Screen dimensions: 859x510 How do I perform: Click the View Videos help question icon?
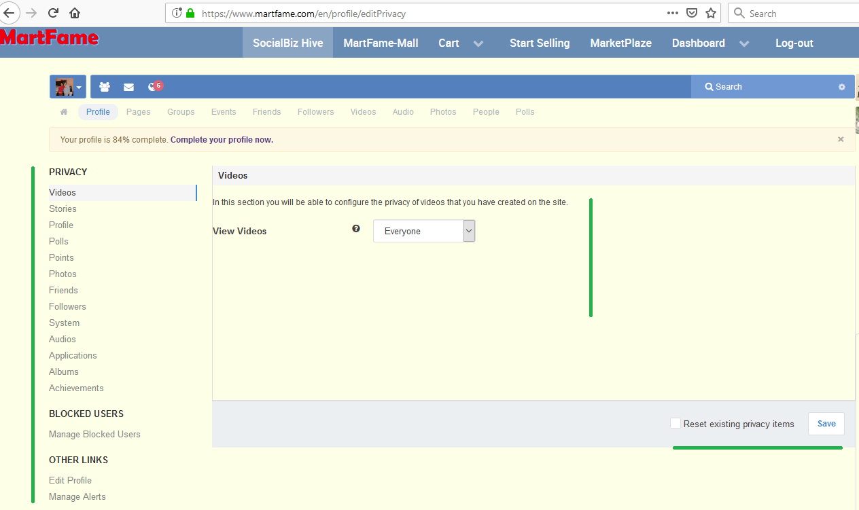pyautogui.click(x=356, y=229)
